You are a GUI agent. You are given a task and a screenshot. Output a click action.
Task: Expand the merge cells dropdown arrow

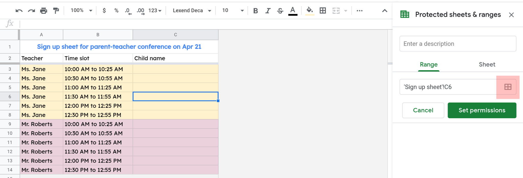click(346, 11)
